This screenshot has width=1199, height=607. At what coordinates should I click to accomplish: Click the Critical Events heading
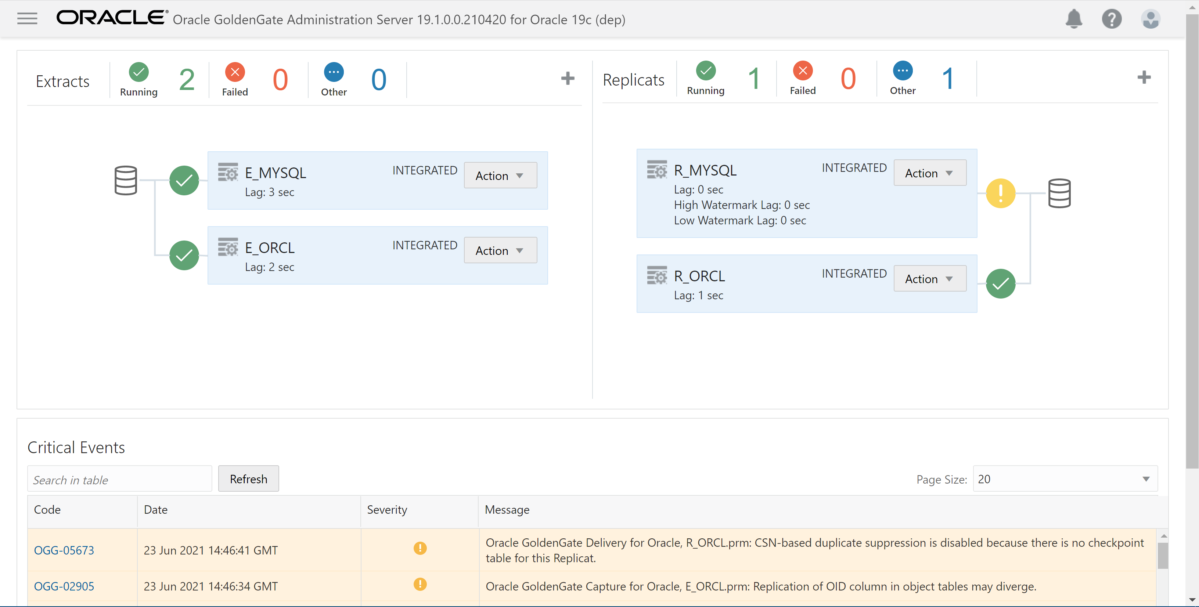tap(76, 447)
